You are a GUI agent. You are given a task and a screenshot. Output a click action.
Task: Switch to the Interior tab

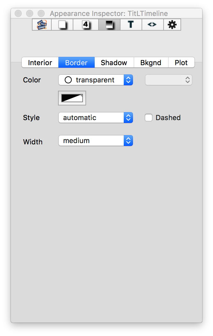(40, 63)
